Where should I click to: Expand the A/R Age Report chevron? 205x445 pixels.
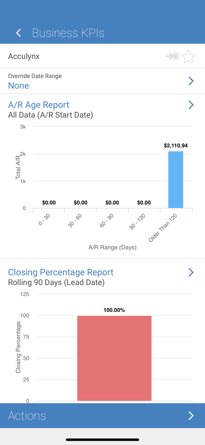click(x=191, y=105)
